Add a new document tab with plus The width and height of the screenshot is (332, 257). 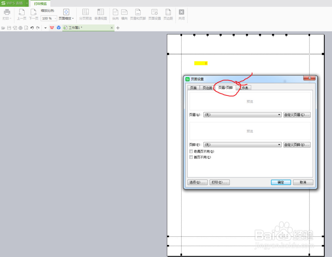118,28
